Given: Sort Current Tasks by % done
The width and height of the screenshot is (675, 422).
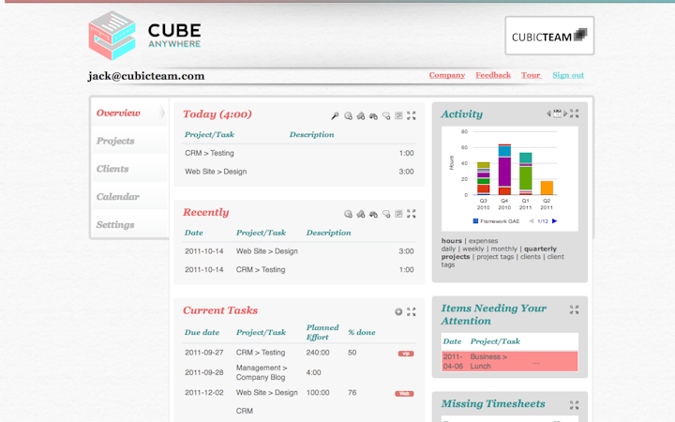Looking at the screenshot, I should pos(362,332).
